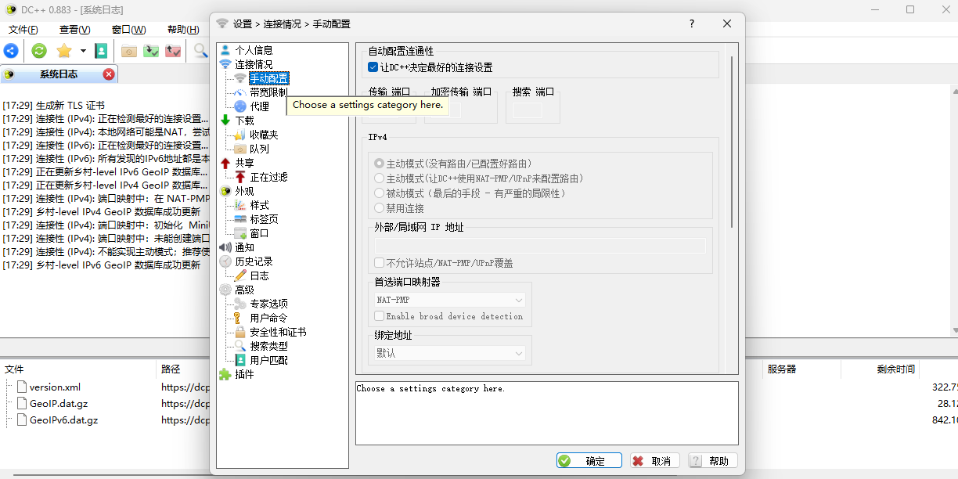Open 标签页 settings page
The width and height of the screenshot is (958, 479).
[x=264, y=219]
